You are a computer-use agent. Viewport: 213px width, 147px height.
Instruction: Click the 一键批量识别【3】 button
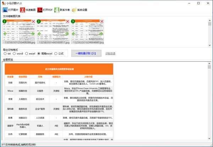point(86,53)
